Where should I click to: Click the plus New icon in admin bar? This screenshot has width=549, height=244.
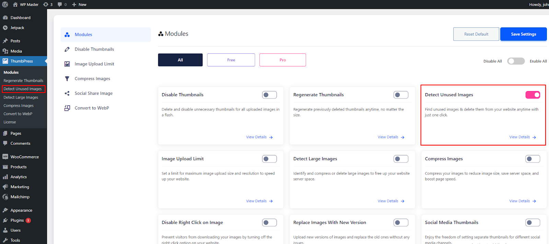74,4
